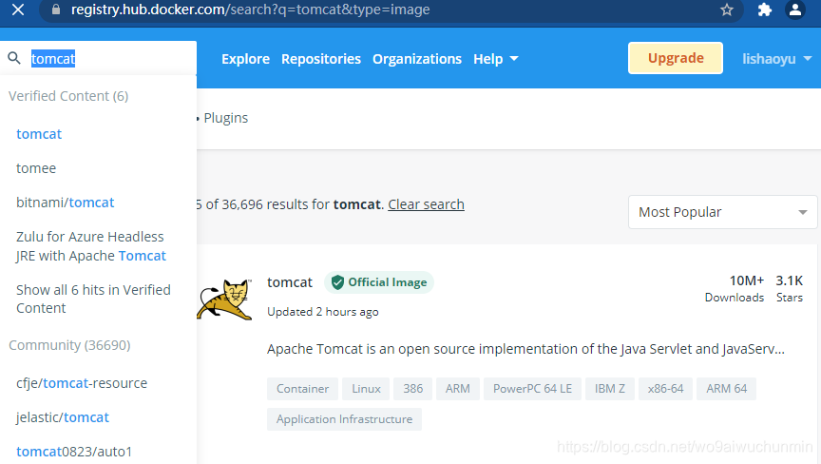Bookmark this page with the star icon
This screenshot has width=821, height=464.
click(727, 10)
